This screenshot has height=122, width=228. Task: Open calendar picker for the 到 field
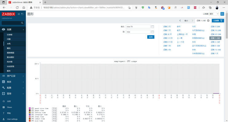pyautogui.click(x=152, y=32)
